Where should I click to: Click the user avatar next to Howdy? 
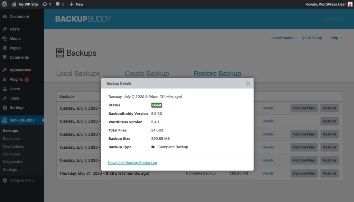(x=350, y=4)
